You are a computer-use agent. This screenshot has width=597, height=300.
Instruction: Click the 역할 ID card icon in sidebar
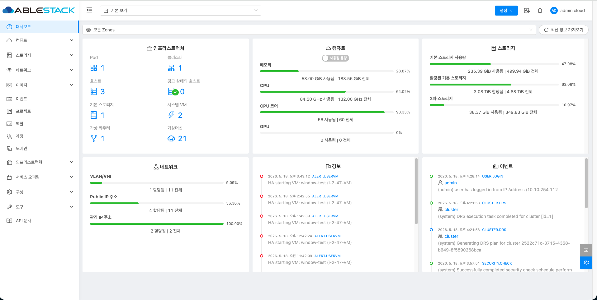pyautogui.click(x=9, y=124)
